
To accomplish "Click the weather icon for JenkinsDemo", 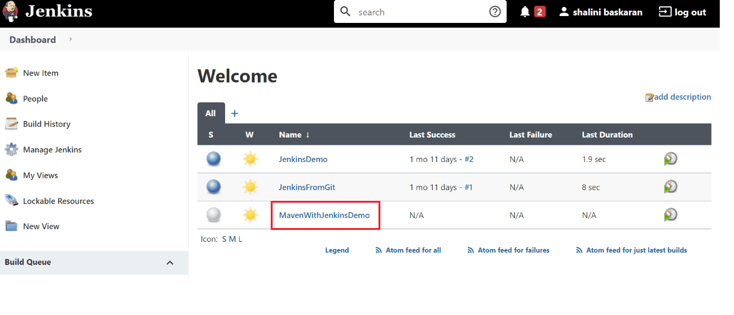I will [x=250, y=159].
